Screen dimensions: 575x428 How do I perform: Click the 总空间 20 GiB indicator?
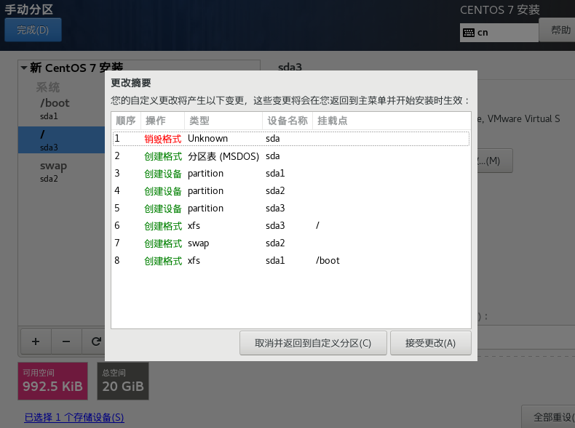pos(123,381)
